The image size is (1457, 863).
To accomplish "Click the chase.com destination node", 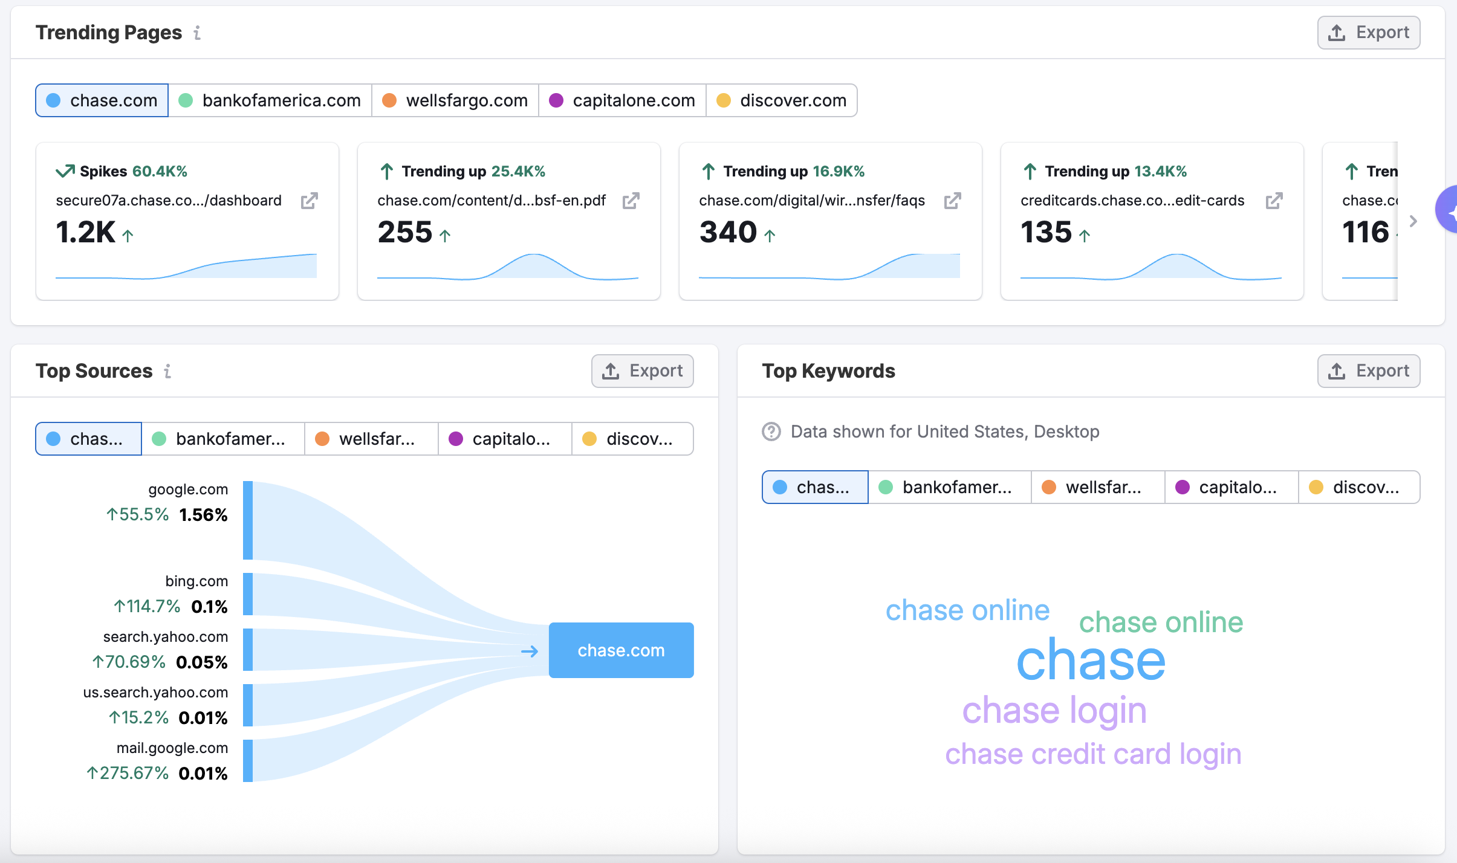I will [621, 650].
